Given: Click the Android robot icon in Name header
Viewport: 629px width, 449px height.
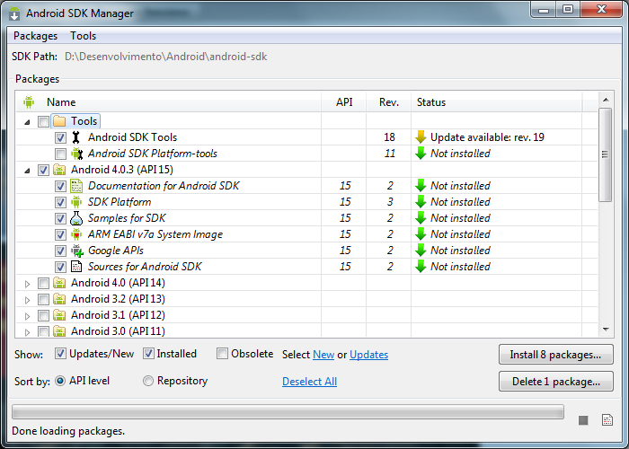Looking at the screenshot, I should click(x=29, y=102).
